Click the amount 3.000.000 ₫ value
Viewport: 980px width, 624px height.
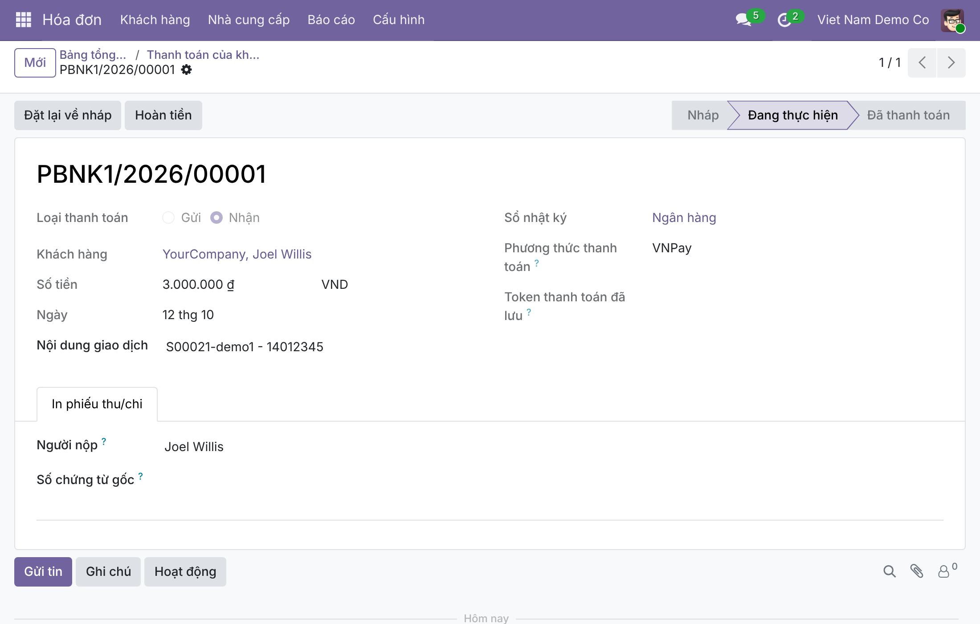pyautogui.click(x=198, y=284)
